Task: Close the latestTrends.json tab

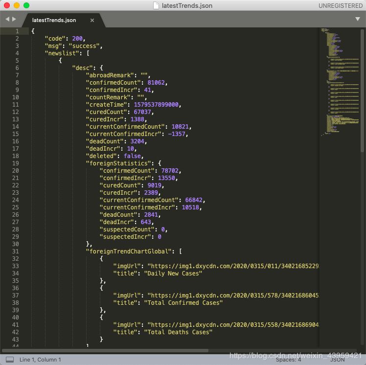Action: point(92,20)
